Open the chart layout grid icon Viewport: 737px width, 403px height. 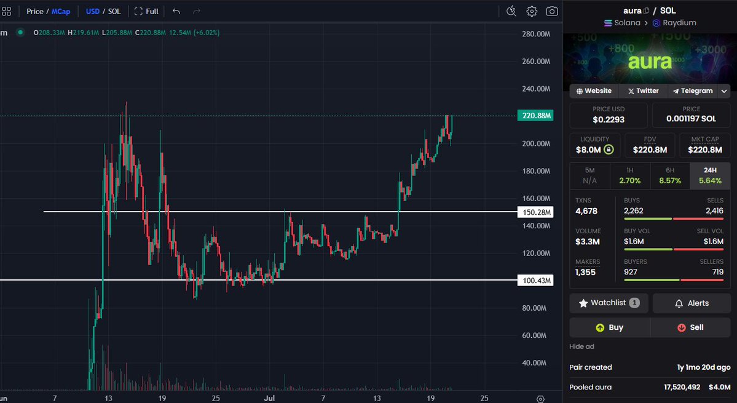tap(6, 11)
